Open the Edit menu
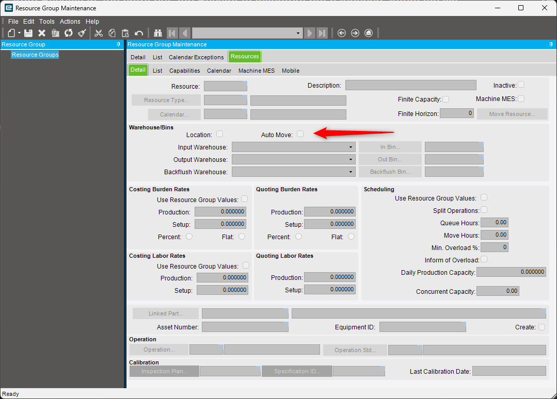This screenshot has width=557, height=399. click(29, 22)
